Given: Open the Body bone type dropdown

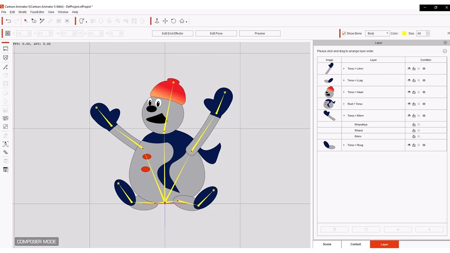Looking at the screenshot, I should tap(377, 33).
